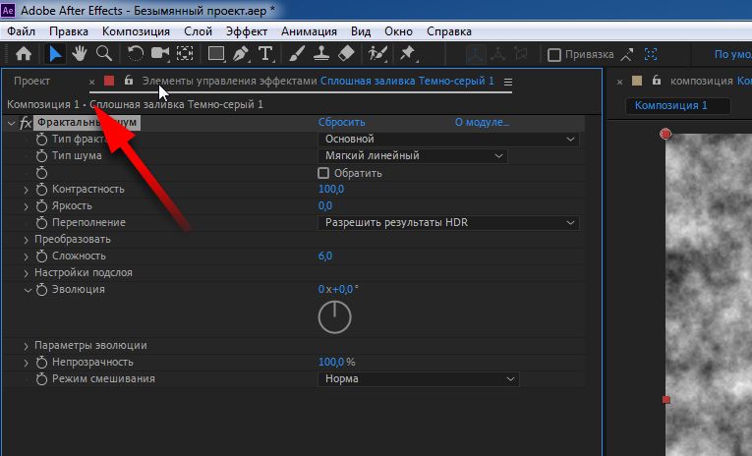The height and width of the screenshot is (456, 752).
Task: Toggle stopwatch for Контрастность
Action: click(41, 190)
